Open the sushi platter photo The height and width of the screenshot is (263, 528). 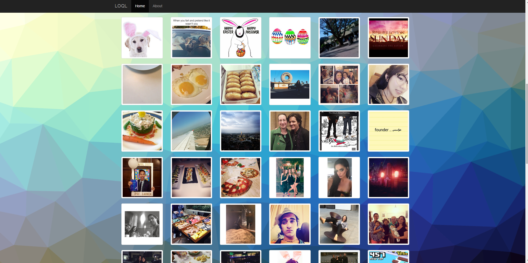point(191,178)
